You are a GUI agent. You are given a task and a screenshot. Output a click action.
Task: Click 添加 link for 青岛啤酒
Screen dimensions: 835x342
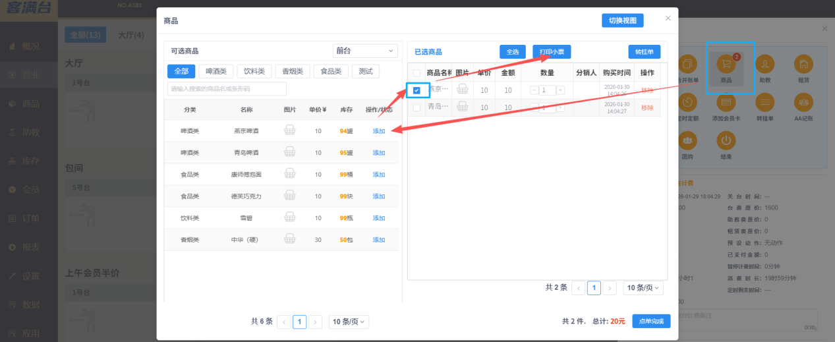point(379,153)
